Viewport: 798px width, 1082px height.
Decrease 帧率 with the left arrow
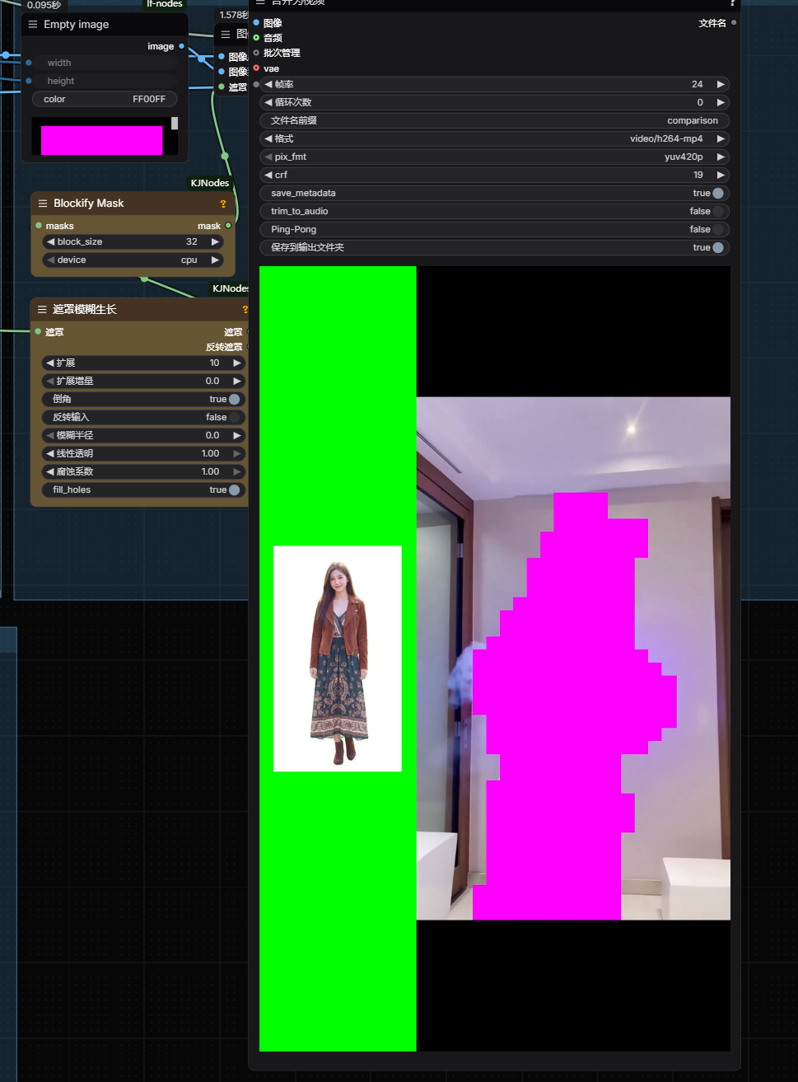pyautogui.click(x=268, y=84)
